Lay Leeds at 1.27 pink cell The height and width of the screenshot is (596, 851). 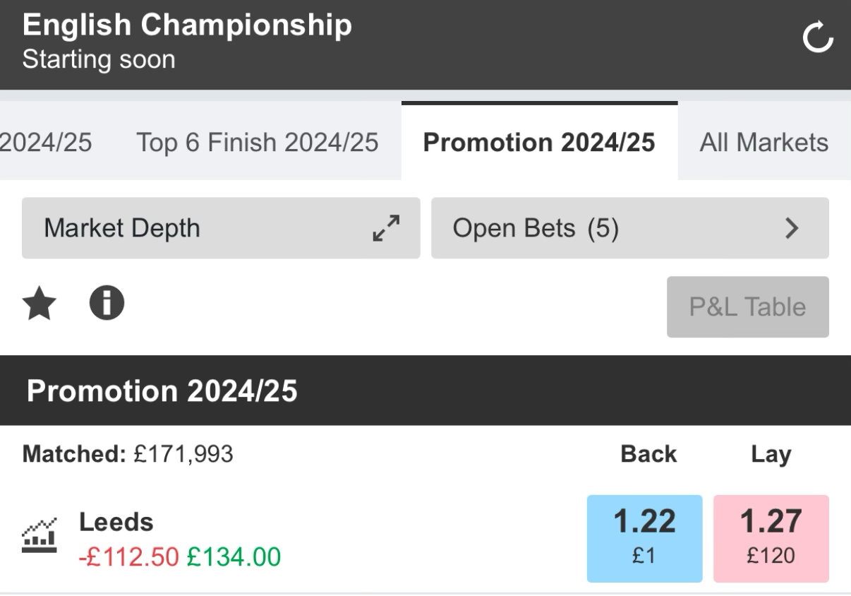coord(771,539)
